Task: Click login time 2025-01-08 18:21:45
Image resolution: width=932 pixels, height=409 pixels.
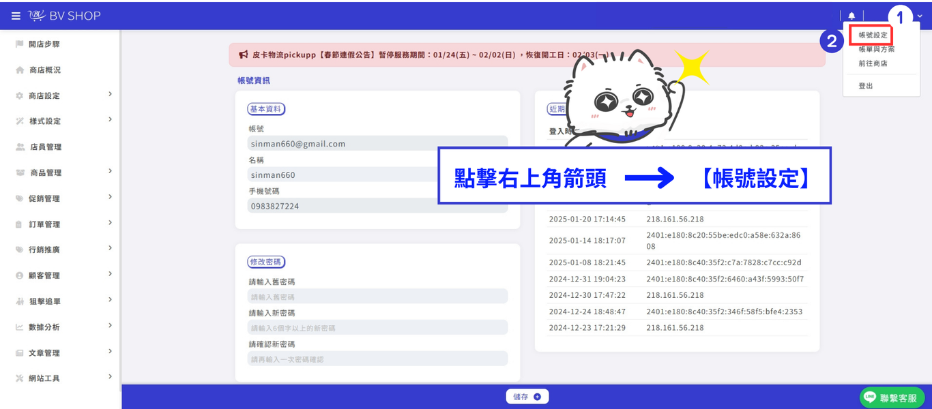Action: pyautogui.click(x=587, y=262)
